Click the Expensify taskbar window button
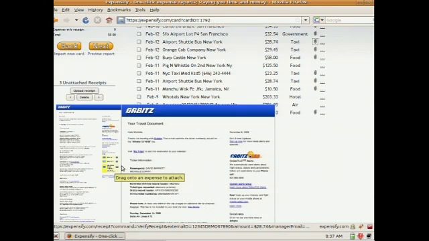Screen dimensions: 429x241 click(x=95, y=236)
